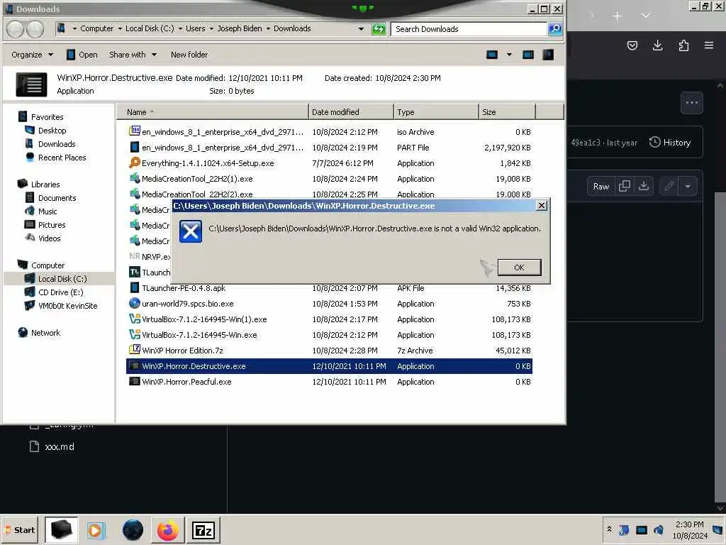Click into the Search Downloads field
This screenshot has width=726, height=545.
point(469,28)
